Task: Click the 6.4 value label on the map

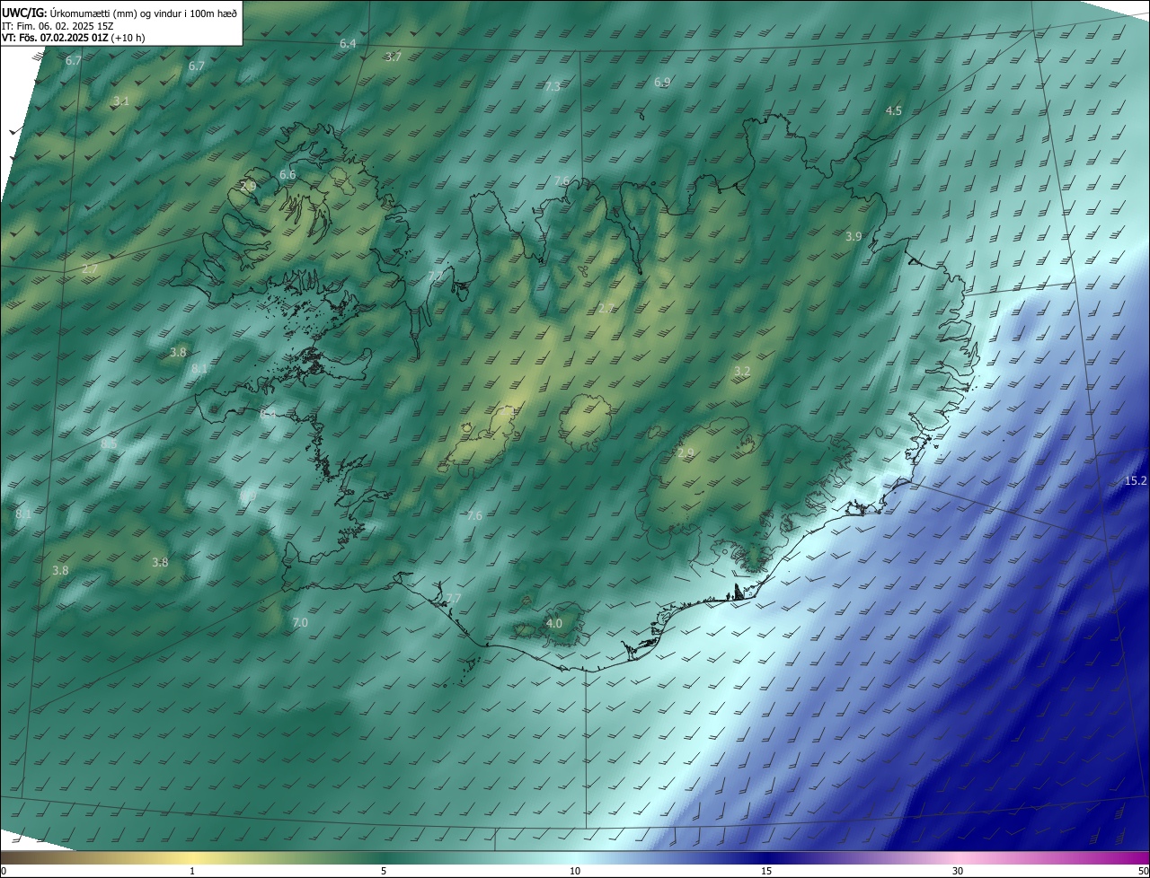Action: coord(348,44)
